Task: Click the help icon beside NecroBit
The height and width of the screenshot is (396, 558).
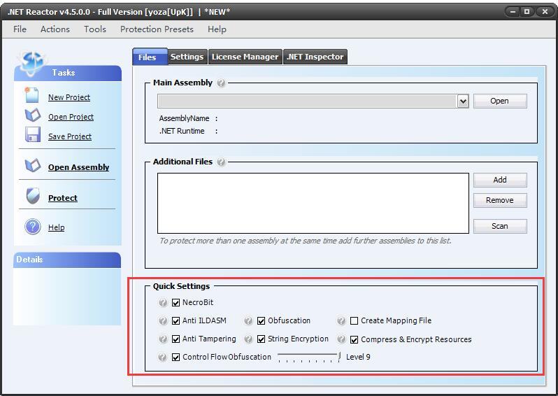Action: (163, 303)
